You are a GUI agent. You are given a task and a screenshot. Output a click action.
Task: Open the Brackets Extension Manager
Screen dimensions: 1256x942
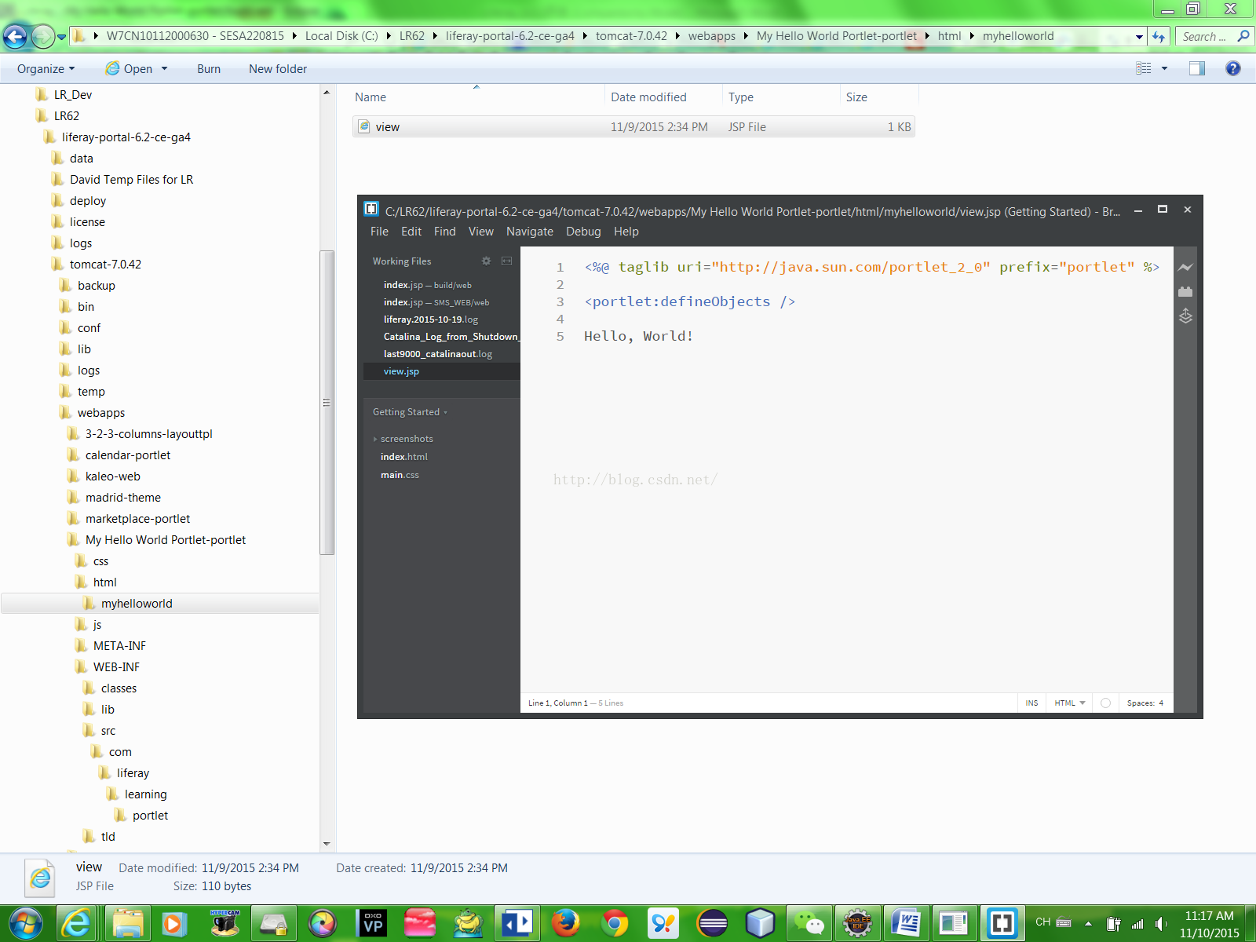[x=1185, y=292]
